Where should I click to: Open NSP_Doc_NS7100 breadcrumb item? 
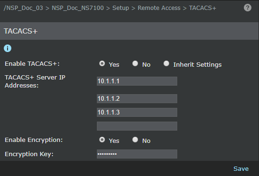tap(78, 8)
